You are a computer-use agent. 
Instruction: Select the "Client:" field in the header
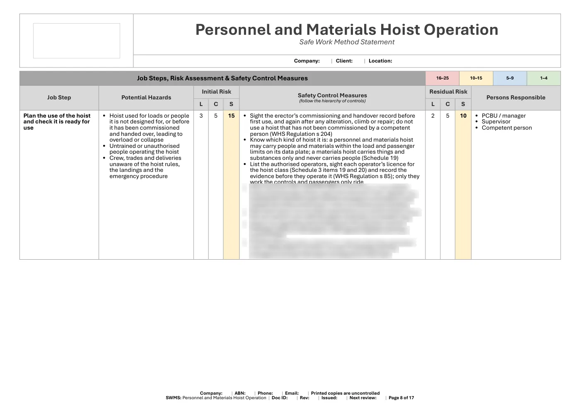[344, 61]
